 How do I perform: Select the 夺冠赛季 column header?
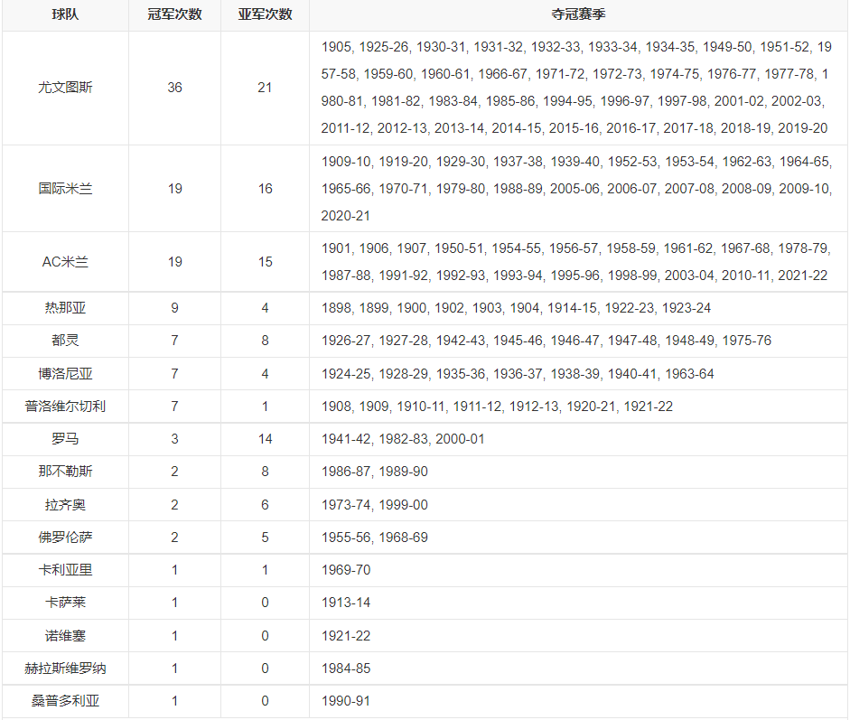[578, 14]
